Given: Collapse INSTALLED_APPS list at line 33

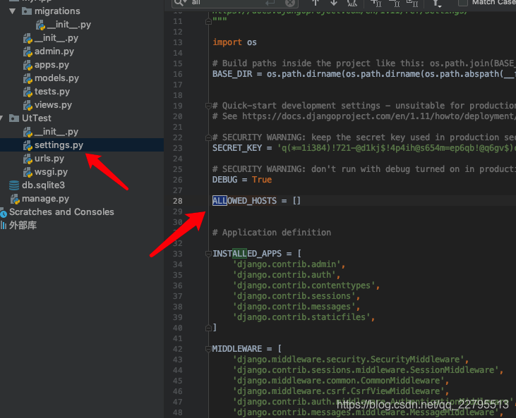Looking at the screenshot, I should (x=208, y=254).
